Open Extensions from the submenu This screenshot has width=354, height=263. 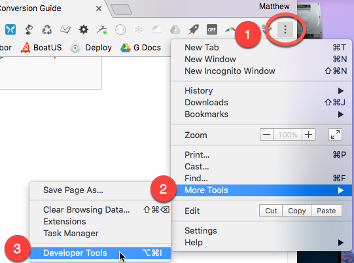tap(100, 222)
